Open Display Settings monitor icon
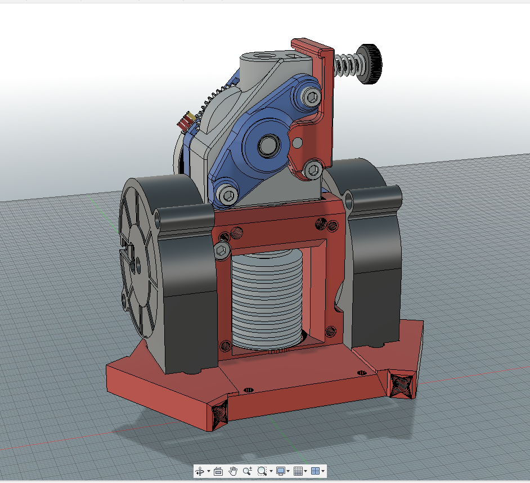530x483 pixels. [281, 471]
